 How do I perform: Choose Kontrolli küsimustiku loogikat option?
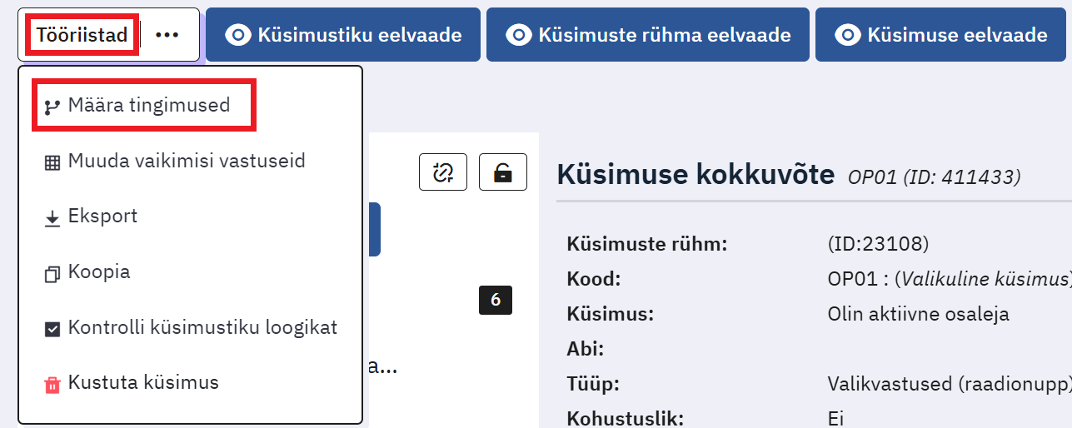coord(202,327)
